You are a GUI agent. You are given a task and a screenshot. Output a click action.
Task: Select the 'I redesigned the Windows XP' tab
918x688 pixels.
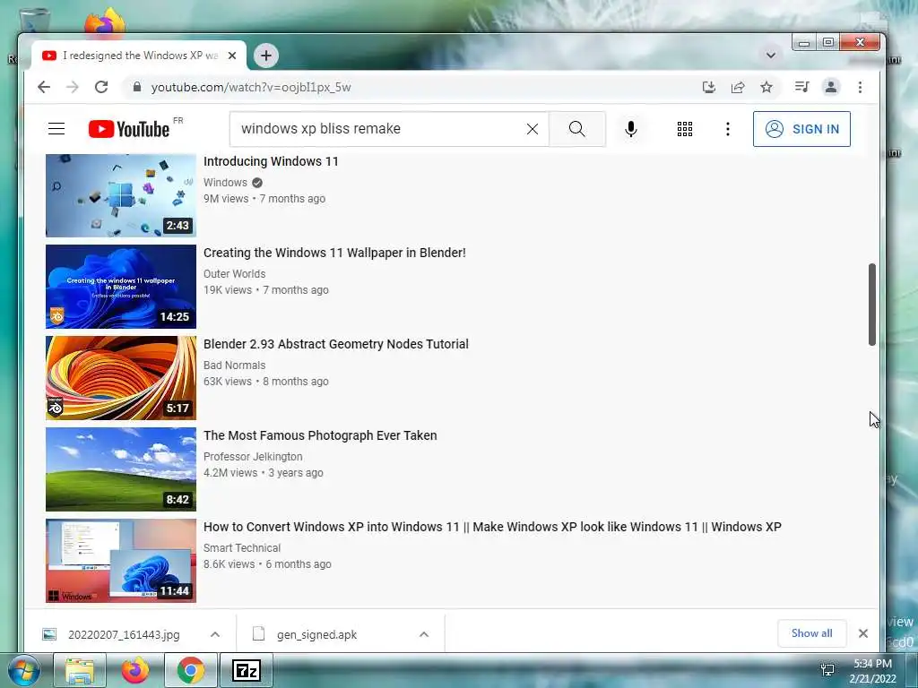(x=139, y=56)
